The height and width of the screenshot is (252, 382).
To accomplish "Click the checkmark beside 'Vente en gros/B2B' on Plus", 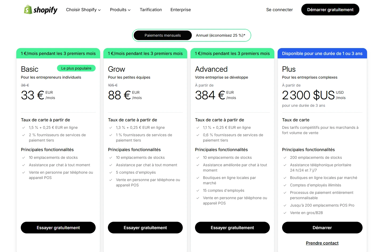I will [x=285, y=213].
